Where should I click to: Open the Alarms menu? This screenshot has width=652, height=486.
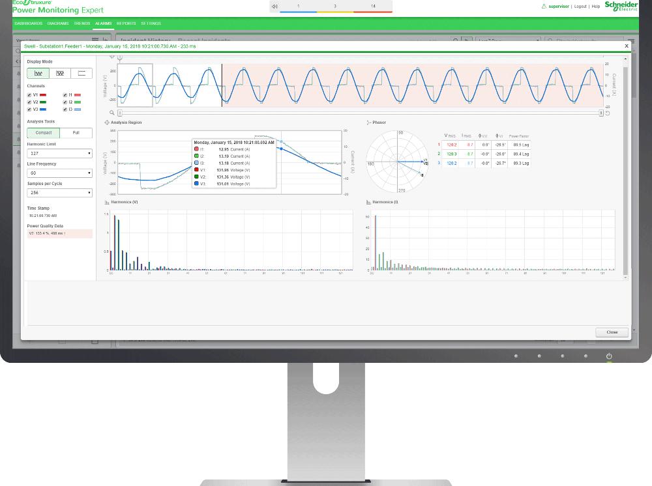coord(103,23)
